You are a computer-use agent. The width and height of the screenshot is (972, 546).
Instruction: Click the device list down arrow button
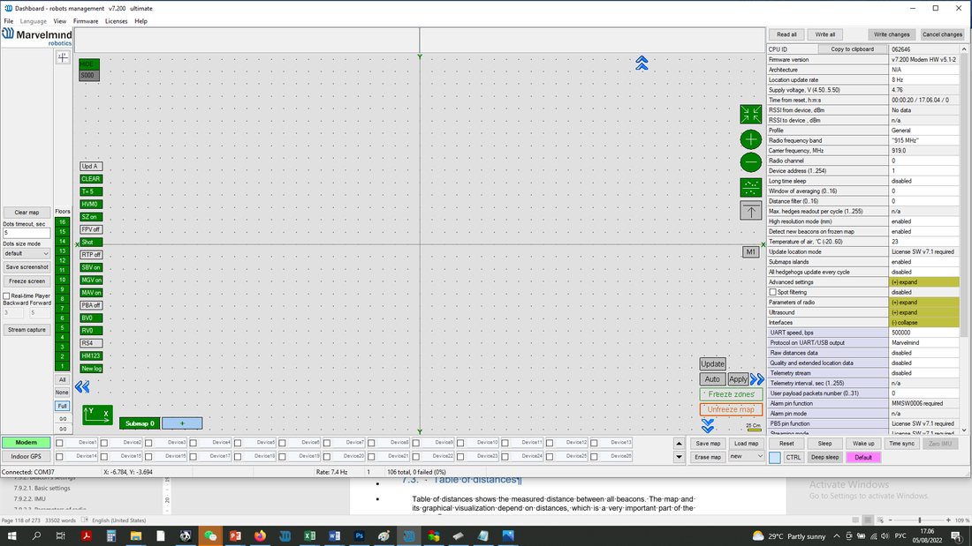point(679,457)
